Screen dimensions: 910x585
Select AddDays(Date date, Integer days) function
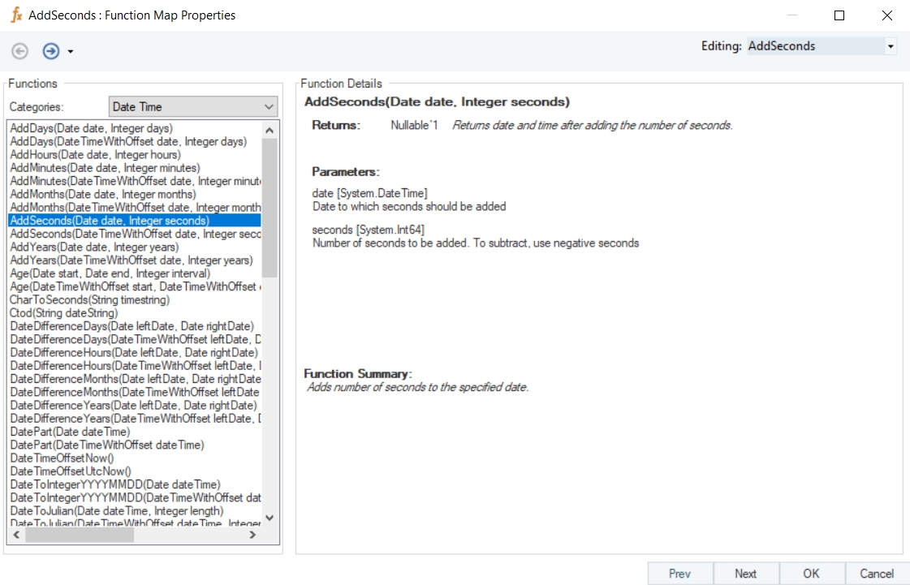click(x=91, y=128)
